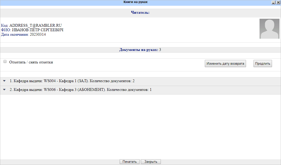Expand the WS004 Кафедра 1 arrow

pyautogui.click(x=4, y=81)
